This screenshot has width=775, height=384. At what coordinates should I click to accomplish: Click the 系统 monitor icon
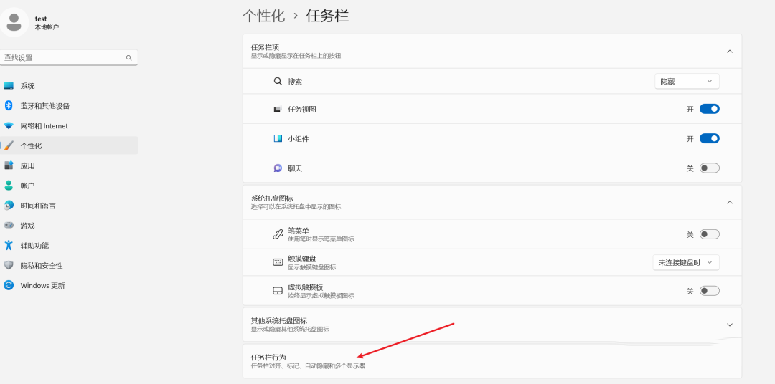9,86
